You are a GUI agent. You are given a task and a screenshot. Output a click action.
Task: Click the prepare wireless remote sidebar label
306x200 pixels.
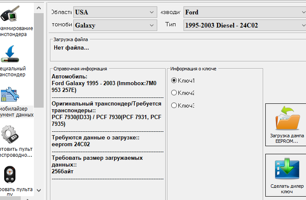tap(16, 152)
